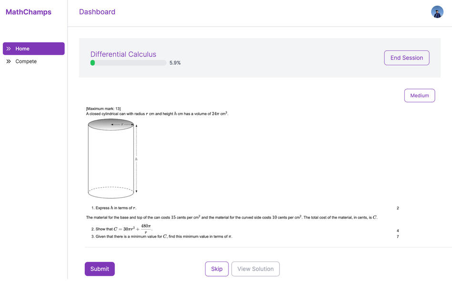Click the View Solution button

(x=256, y=269)
